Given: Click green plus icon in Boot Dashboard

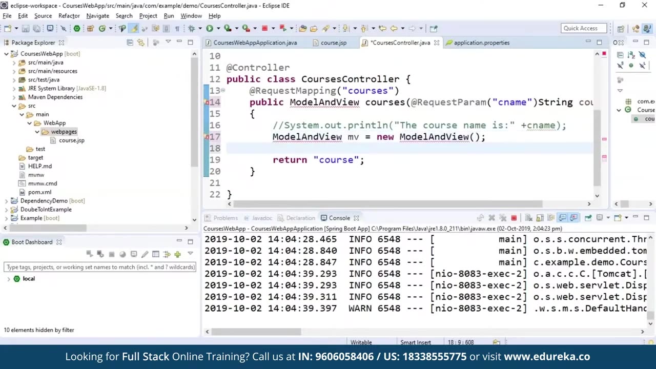Looking at the screenshot, I should [177, 254].
